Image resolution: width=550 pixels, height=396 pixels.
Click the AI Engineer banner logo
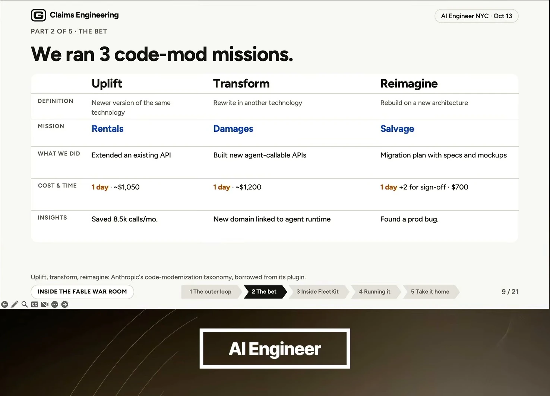(275, 349)
